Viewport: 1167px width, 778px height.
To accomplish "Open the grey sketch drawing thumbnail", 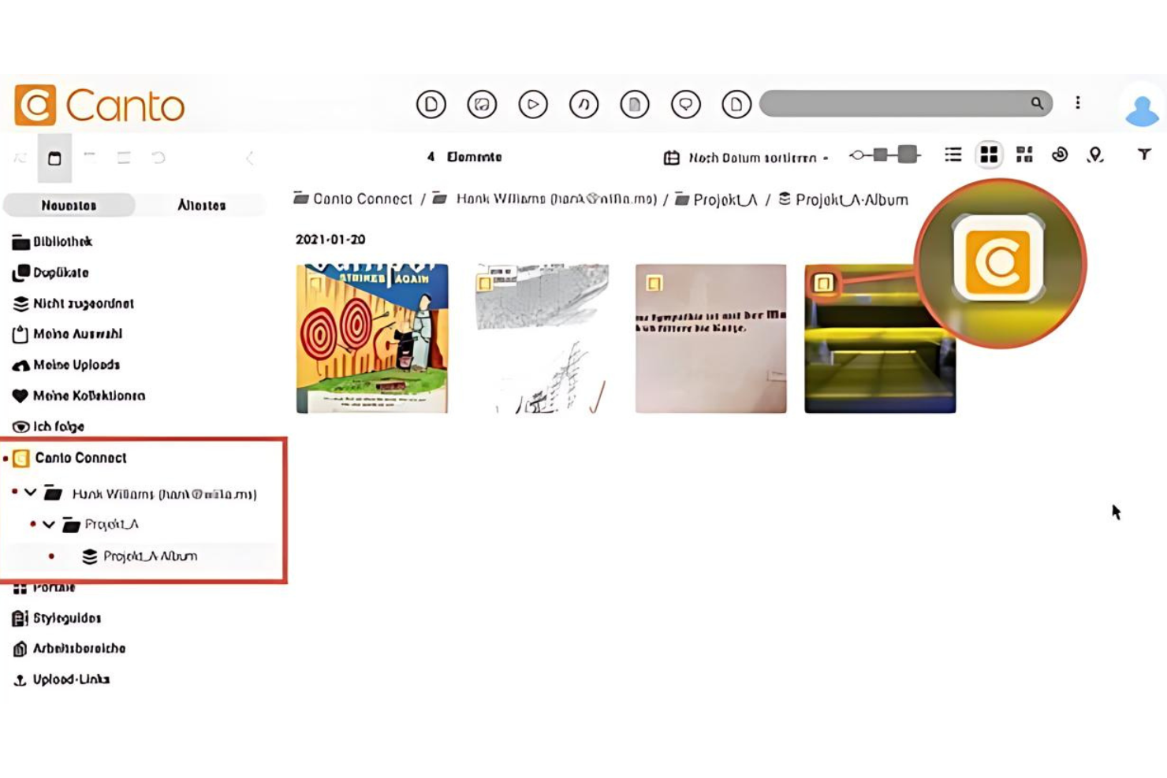I will 542,338.
